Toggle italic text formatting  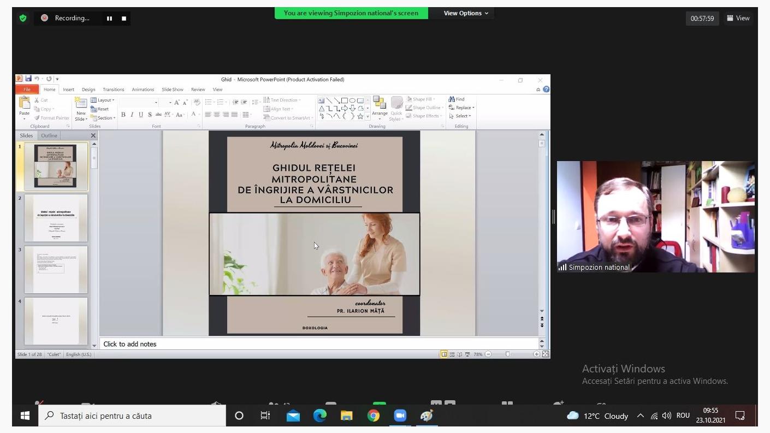(x=132, y=115)
